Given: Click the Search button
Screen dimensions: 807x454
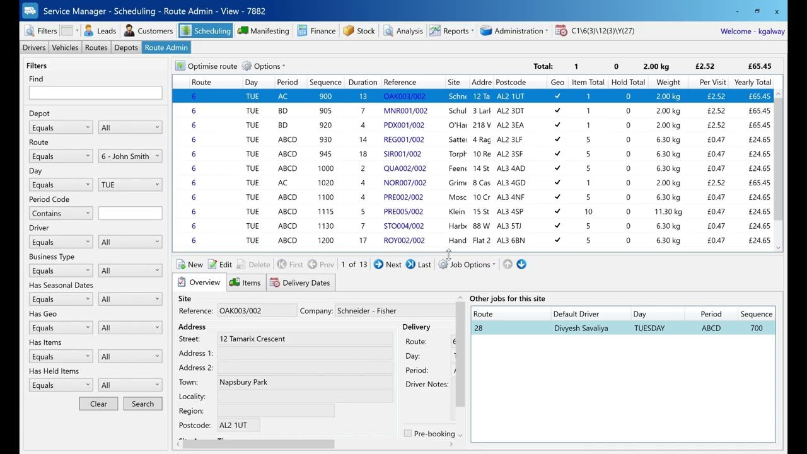Looking at the screenshot, I should point(143,404).
